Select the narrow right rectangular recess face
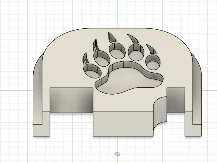 click(x=176, y=100)
